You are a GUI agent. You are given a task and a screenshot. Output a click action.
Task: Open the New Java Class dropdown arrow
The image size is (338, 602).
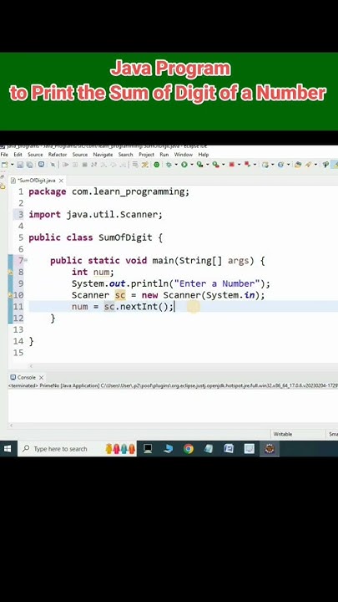click(x=288, y=165)
